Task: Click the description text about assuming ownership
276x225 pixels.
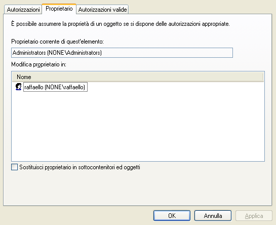Action: pyautogui.click(x=121, y=24)
